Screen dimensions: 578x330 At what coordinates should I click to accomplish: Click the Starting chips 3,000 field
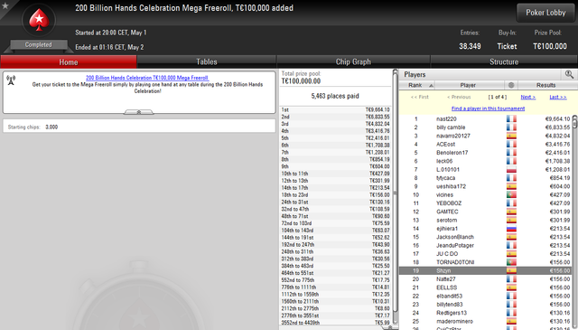tap(139, 127)
